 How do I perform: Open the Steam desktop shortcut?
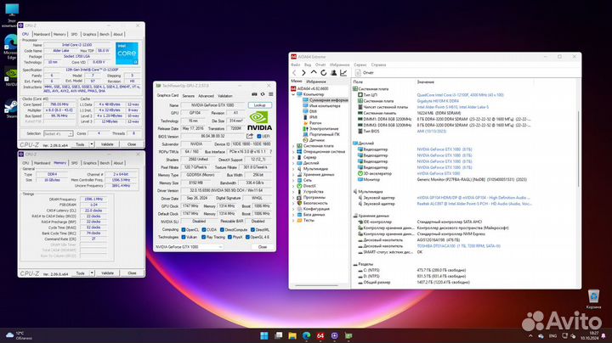10,109
